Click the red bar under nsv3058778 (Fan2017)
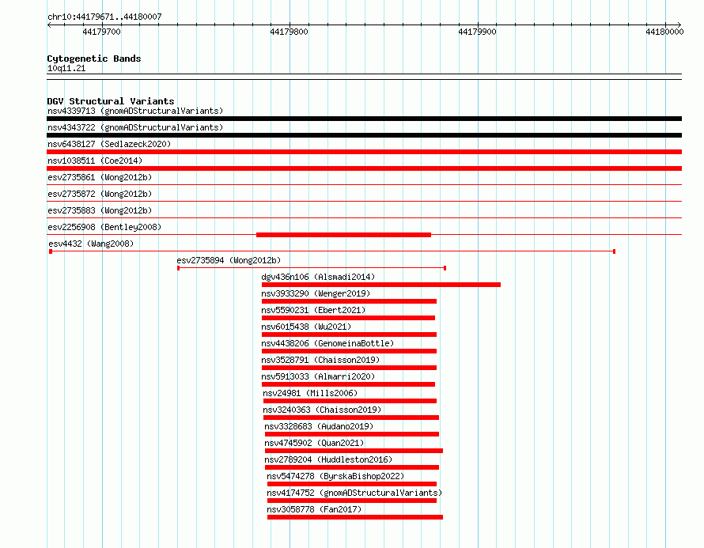Screen dimensions: 704x548 355,517
